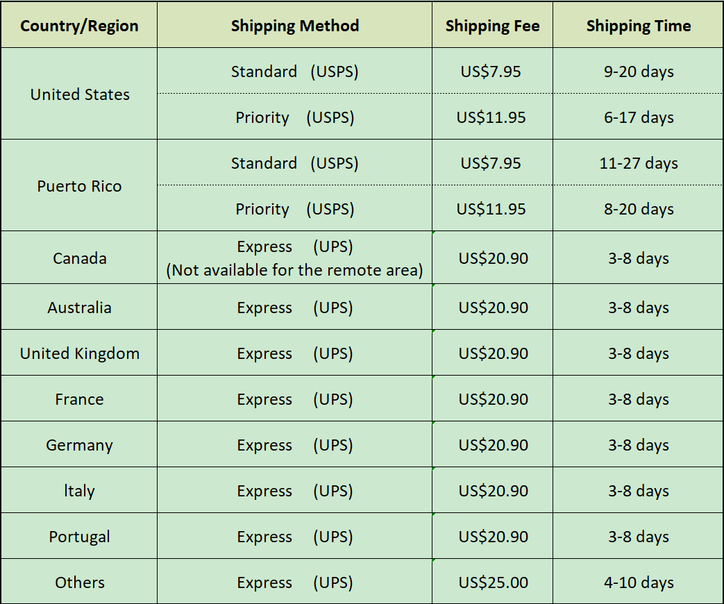The image size is (724, 604).
Task: Select the Germany country cell
Action: (79, 445)
